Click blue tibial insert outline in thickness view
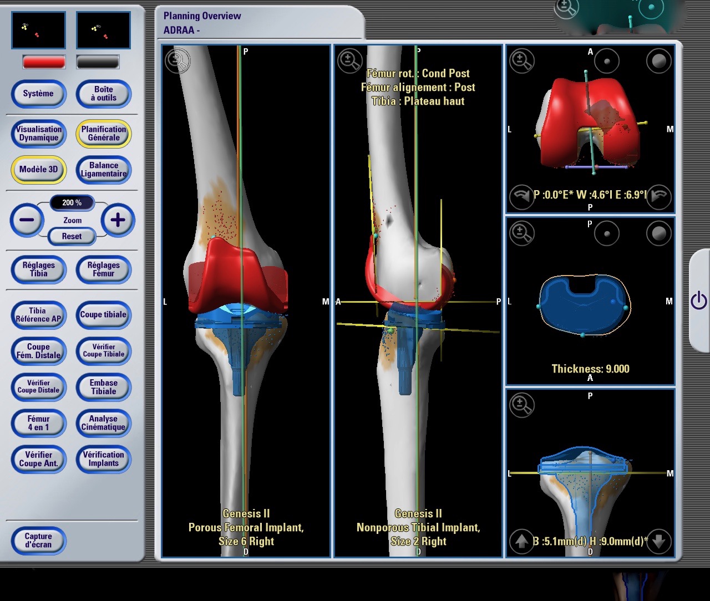710x601 pixels. coord(584,306)
